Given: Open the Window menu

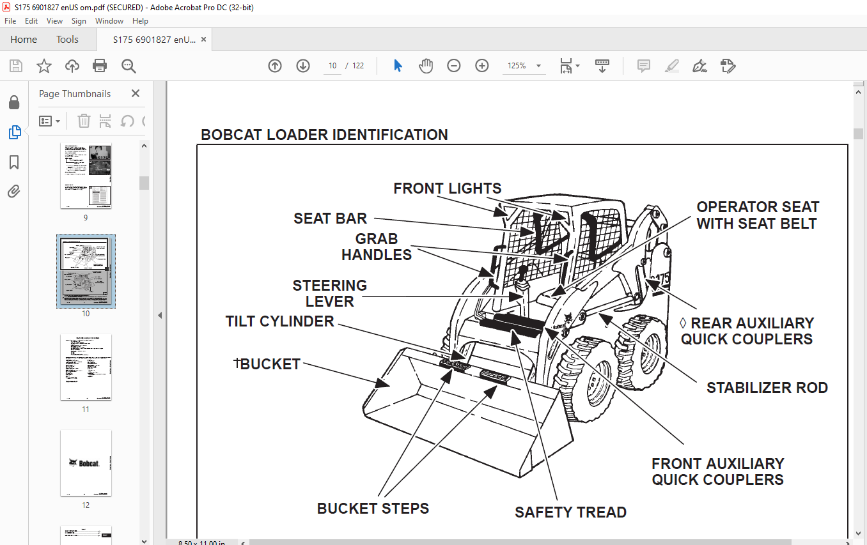Looking at the screenshot, I should [x=109, y=21].
